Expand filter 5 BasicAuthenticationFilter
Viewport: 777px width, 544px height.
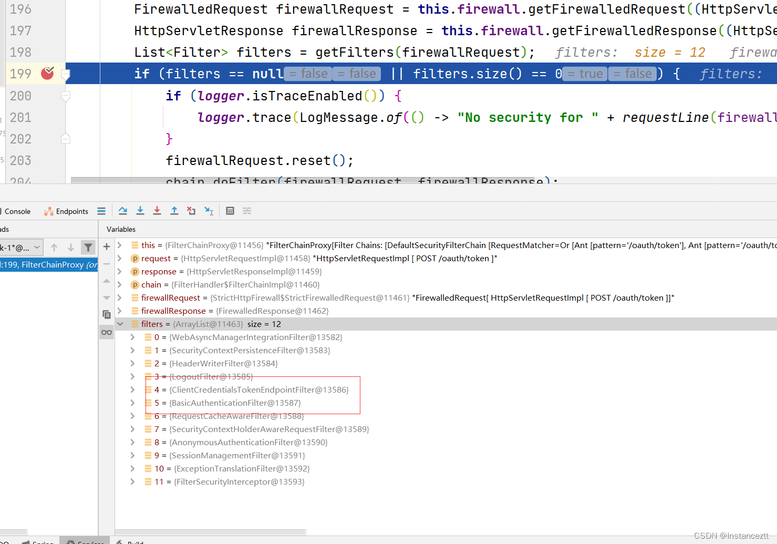point(132,403)
